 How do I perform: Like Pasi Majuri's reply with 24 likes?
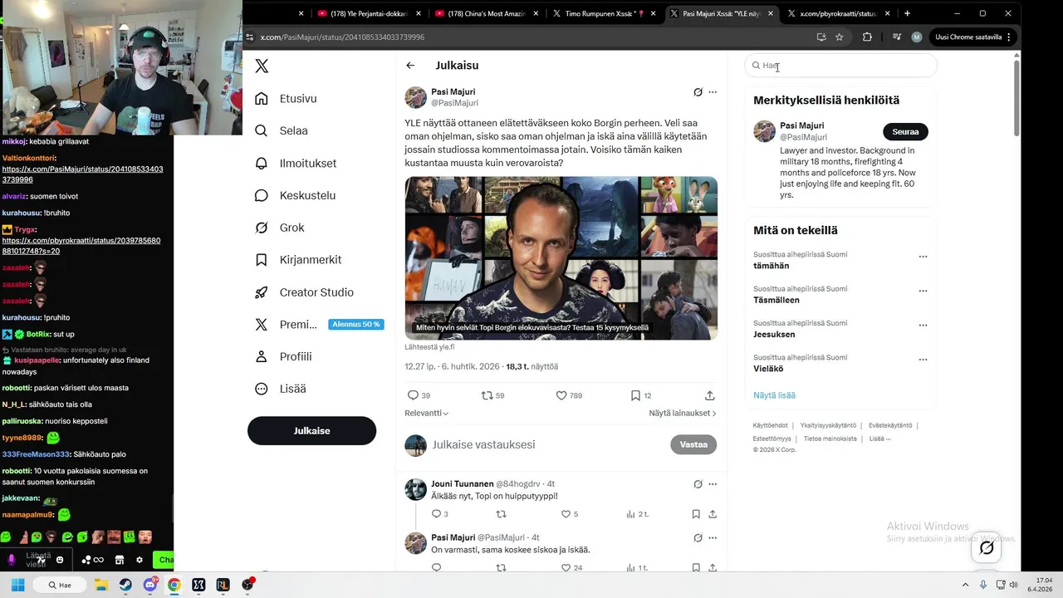pyautogui.click(x=566, y=568)
